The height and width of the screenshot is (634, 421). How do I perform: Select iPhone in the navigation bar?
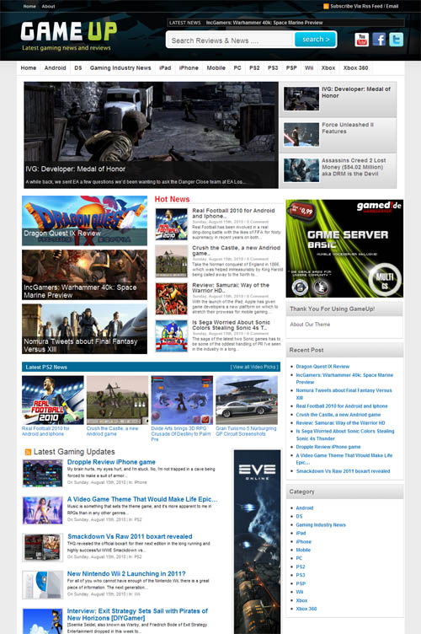[189, 68]
